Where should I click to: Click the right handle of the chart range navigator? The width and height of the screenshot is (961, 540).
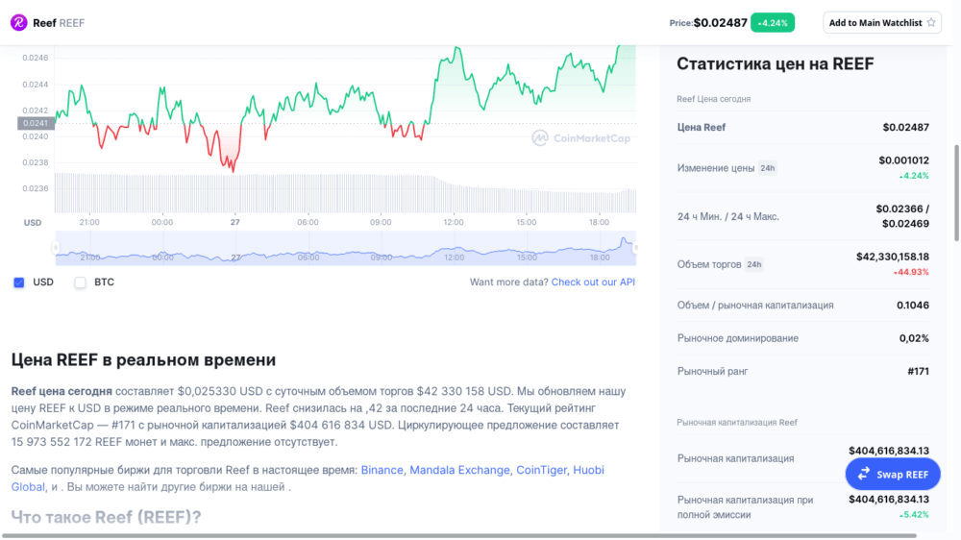pos(633,248)
